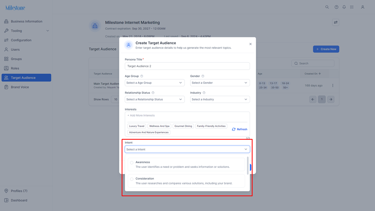Open Groups in sidebar
The image size is (375, 211).
[x=26, y=59]
